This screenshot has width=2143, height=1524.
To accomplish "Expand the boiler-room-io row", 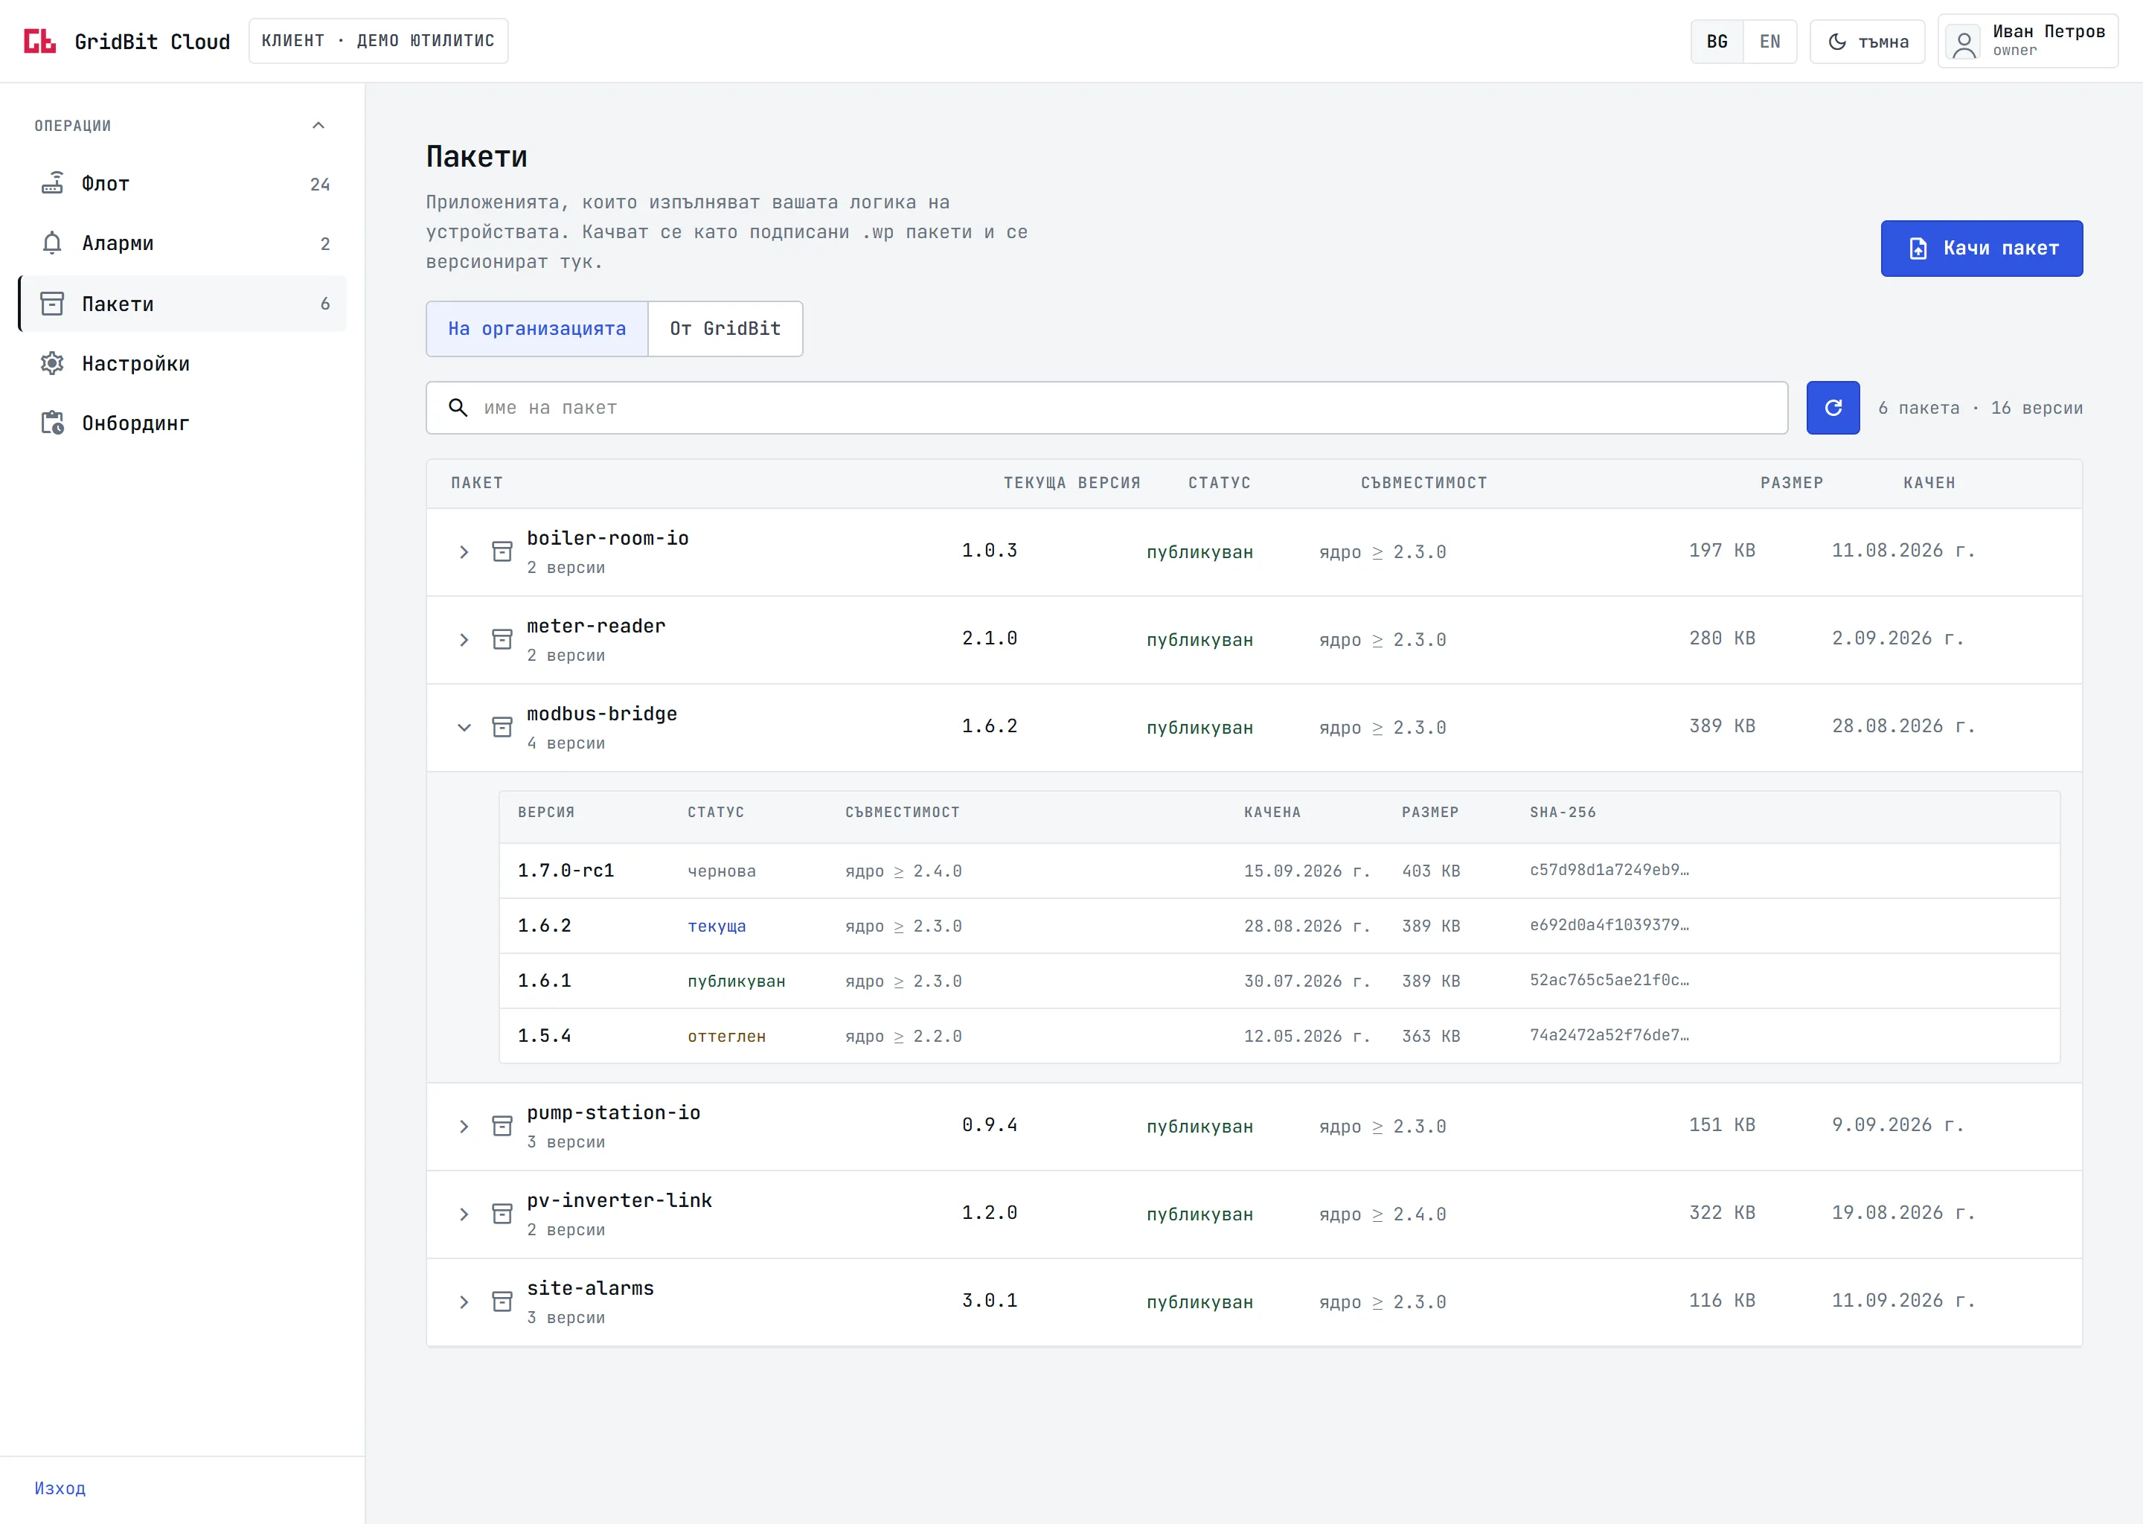I will pos(464,552).
